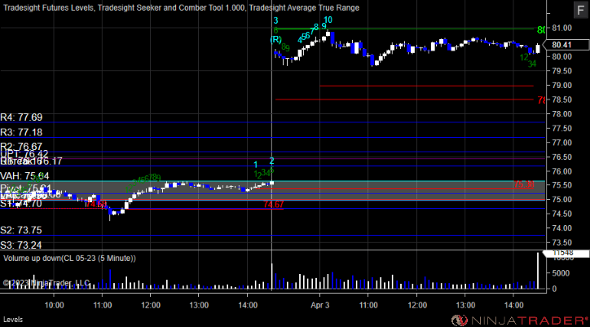Click the R2: 76.67 level label
The image size is (590, 327).
(x=21, y=146)
